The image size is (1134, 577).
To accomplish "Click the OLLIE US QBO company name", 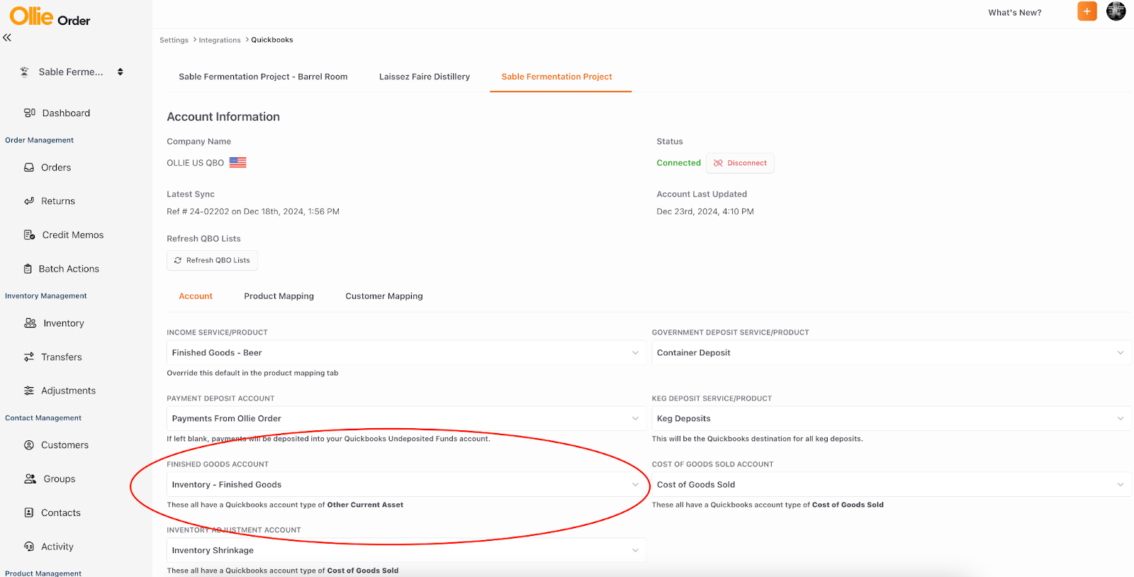I will (x=195, y=163).
